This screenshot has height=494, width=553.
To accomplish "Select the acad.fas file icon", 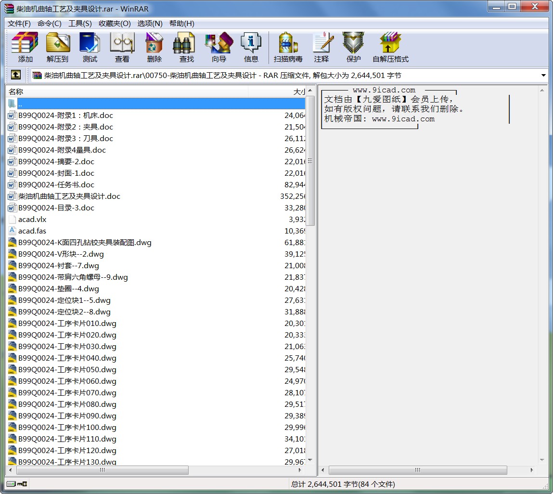I will (12, 231).
